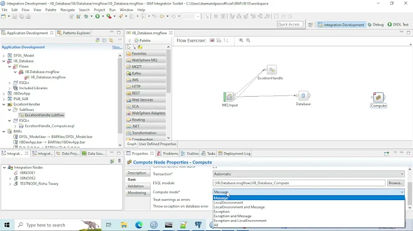Image resolution: width=413 pixels, height=231 pixels.
Task: Switch to the Debug perspective
Action: (376, 25)
